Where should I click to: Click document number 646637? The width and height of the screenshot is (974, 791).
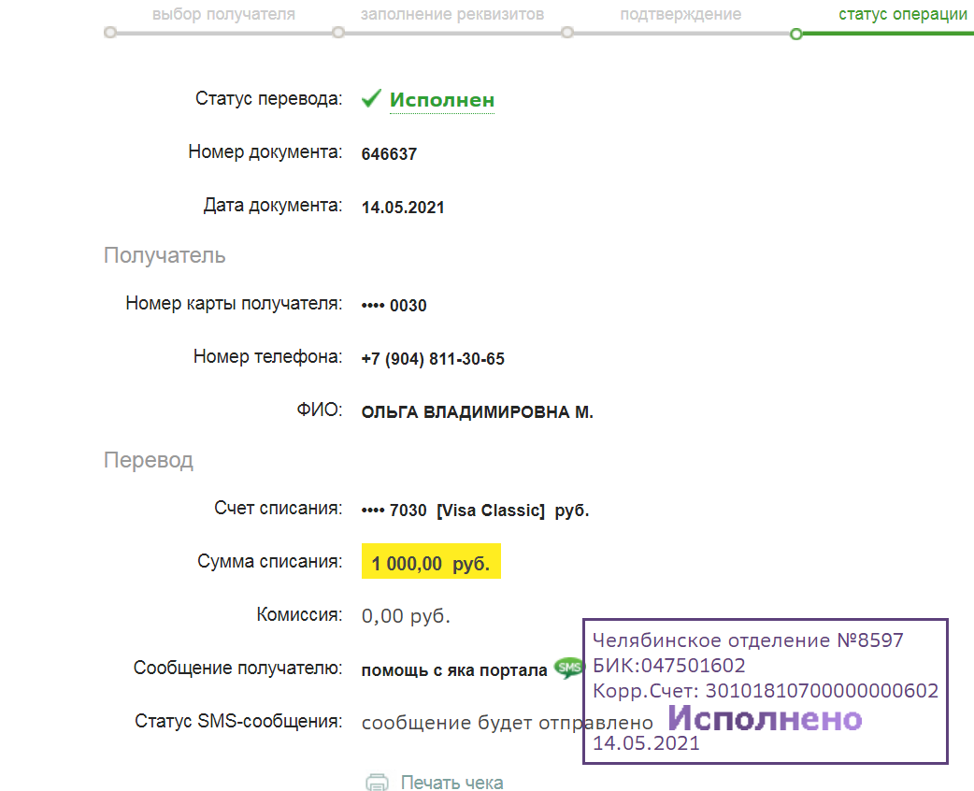(x=389, y=154)
